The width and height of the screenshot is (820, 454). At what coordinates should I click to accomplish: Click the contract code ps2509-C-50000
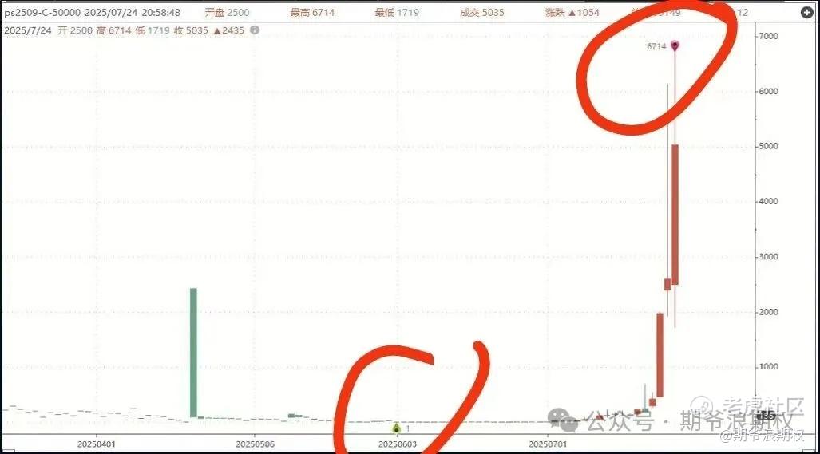(43, 13)
